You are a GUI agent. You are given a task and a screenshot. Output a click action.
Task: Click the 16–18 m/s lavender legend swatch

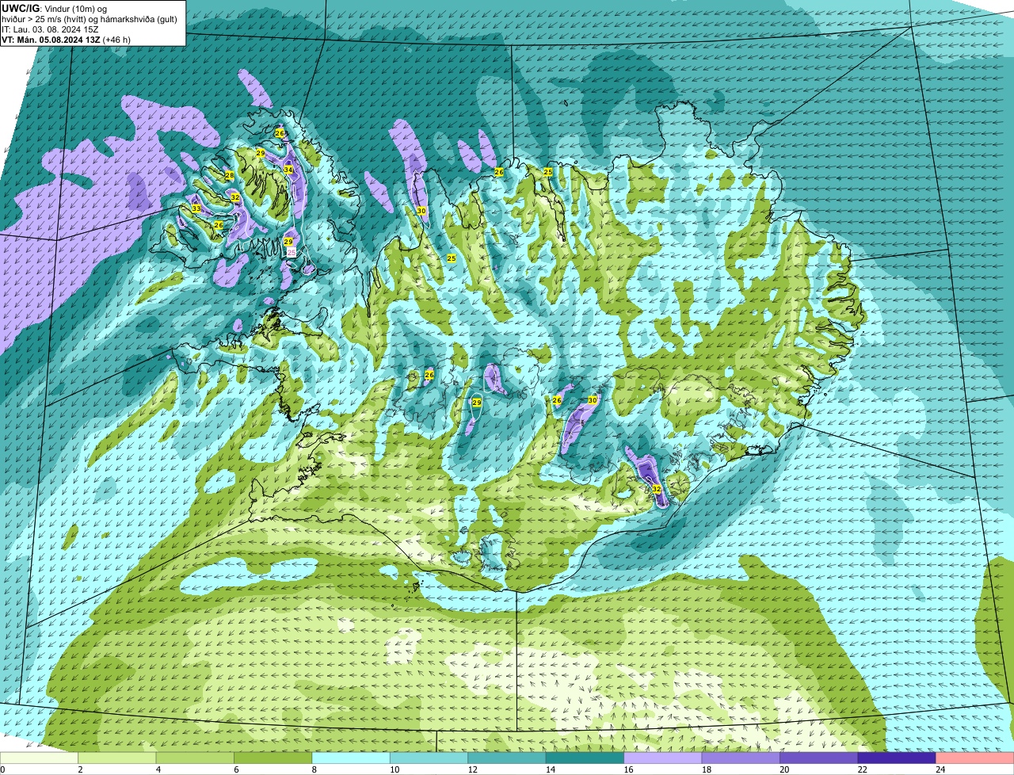coord(663,758)
